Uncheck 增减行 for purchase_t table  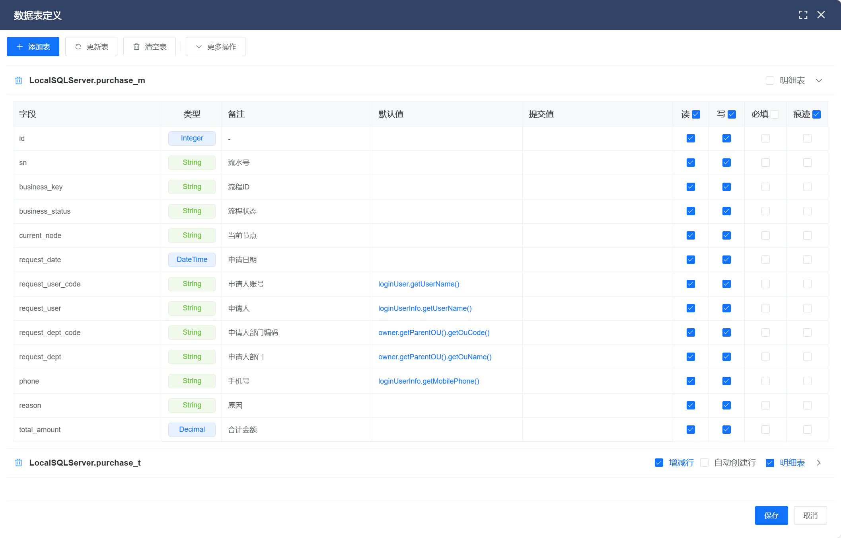coord(659,463)
